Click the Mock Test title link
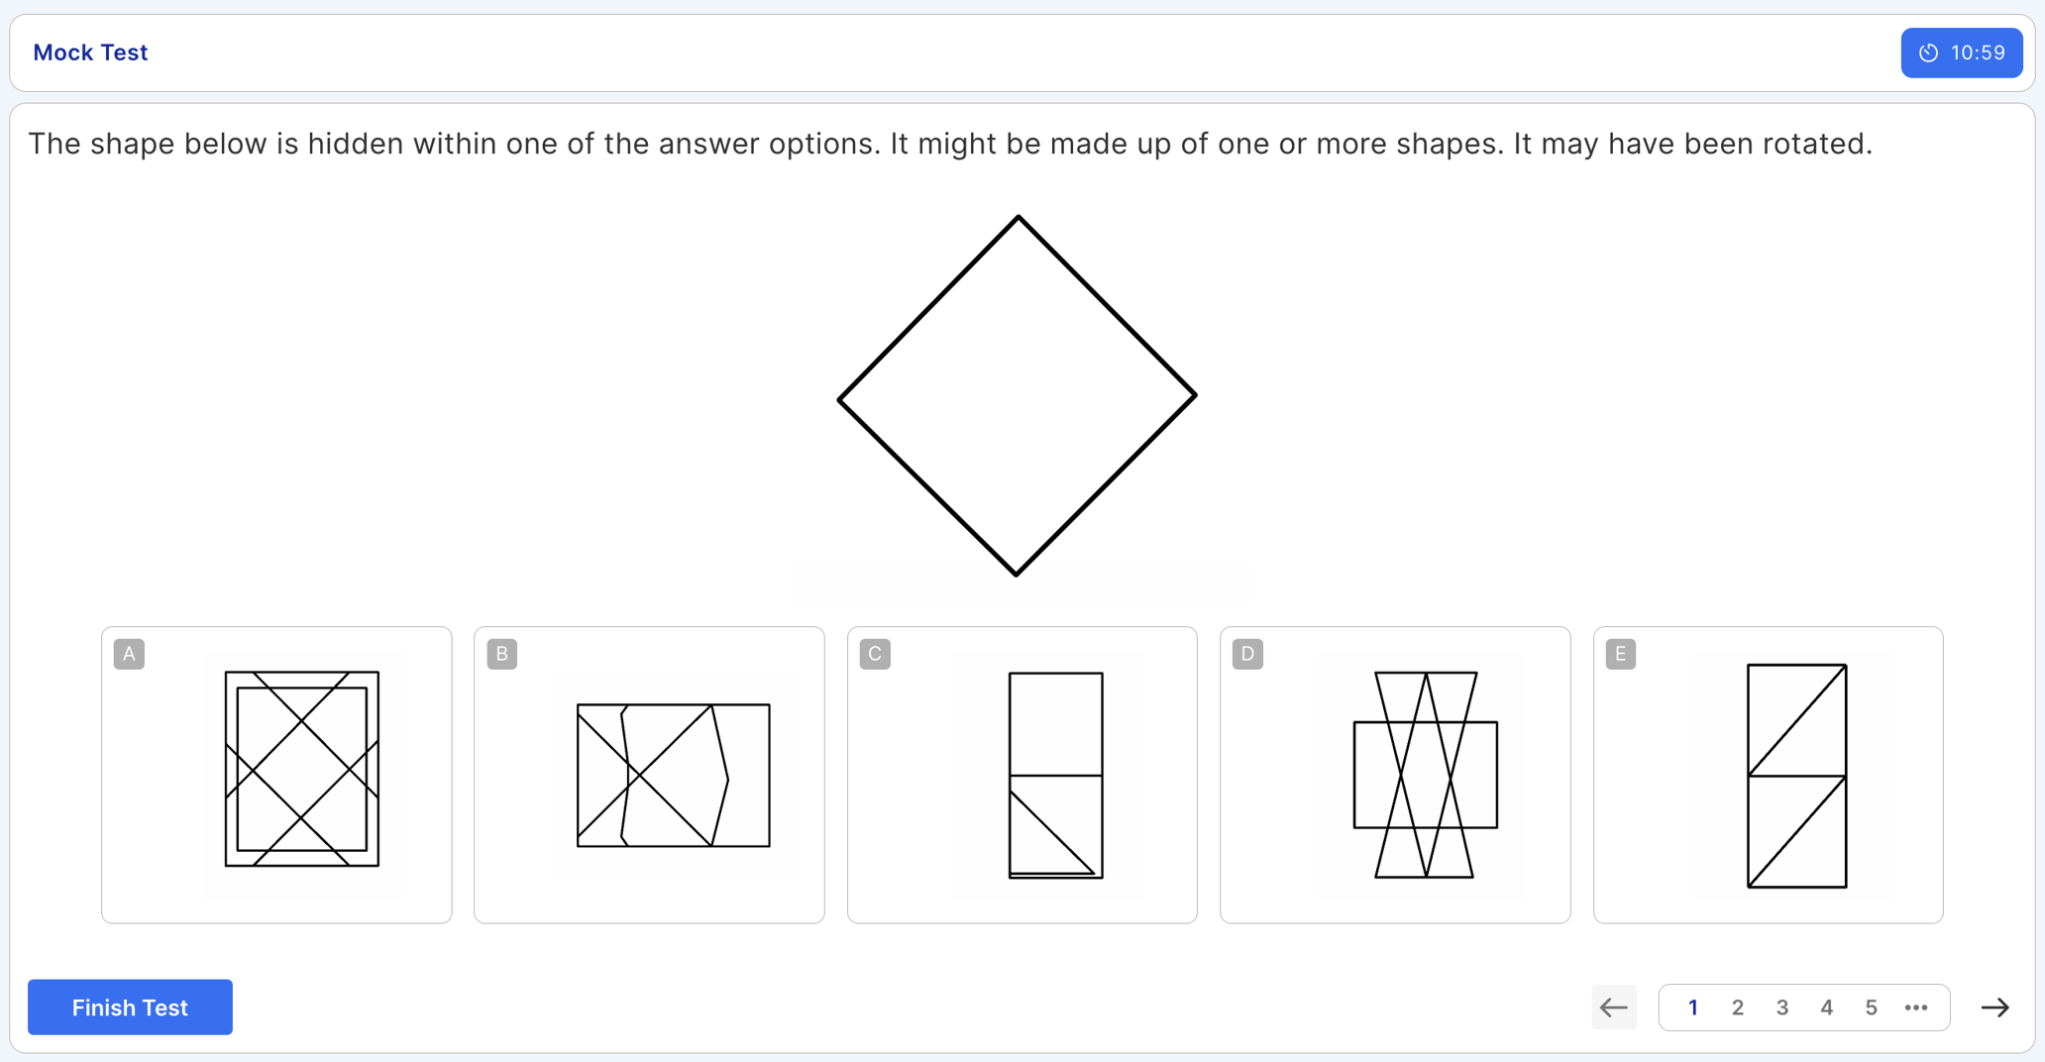Screen dimensions: 2045x1062 tap(90, 53)
